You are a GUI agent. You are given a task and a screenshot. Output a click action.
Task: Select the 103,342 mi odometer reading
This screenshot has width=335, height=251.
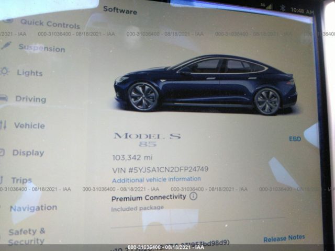click(x=132, y=158)
